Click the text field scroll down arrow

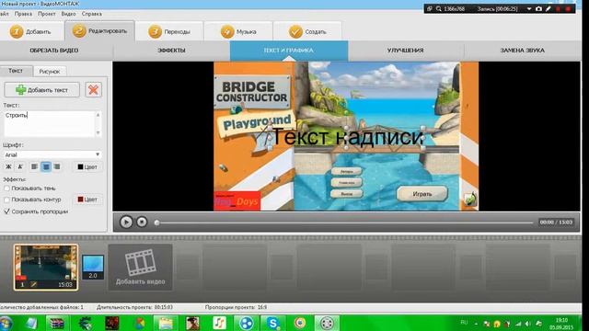click(x=98, y=132)
